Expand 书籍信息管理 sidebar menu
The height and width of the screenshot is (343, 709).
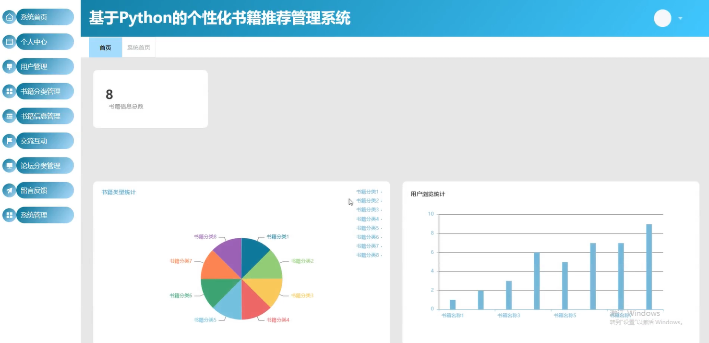pos(45,116)
